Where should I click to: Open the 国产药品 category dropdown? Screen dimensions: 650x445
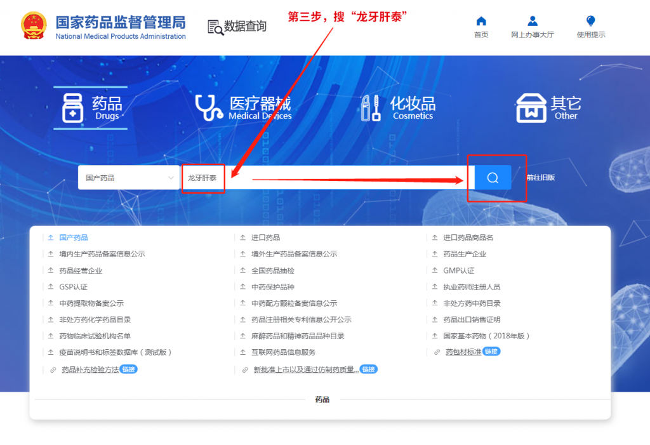129,178
